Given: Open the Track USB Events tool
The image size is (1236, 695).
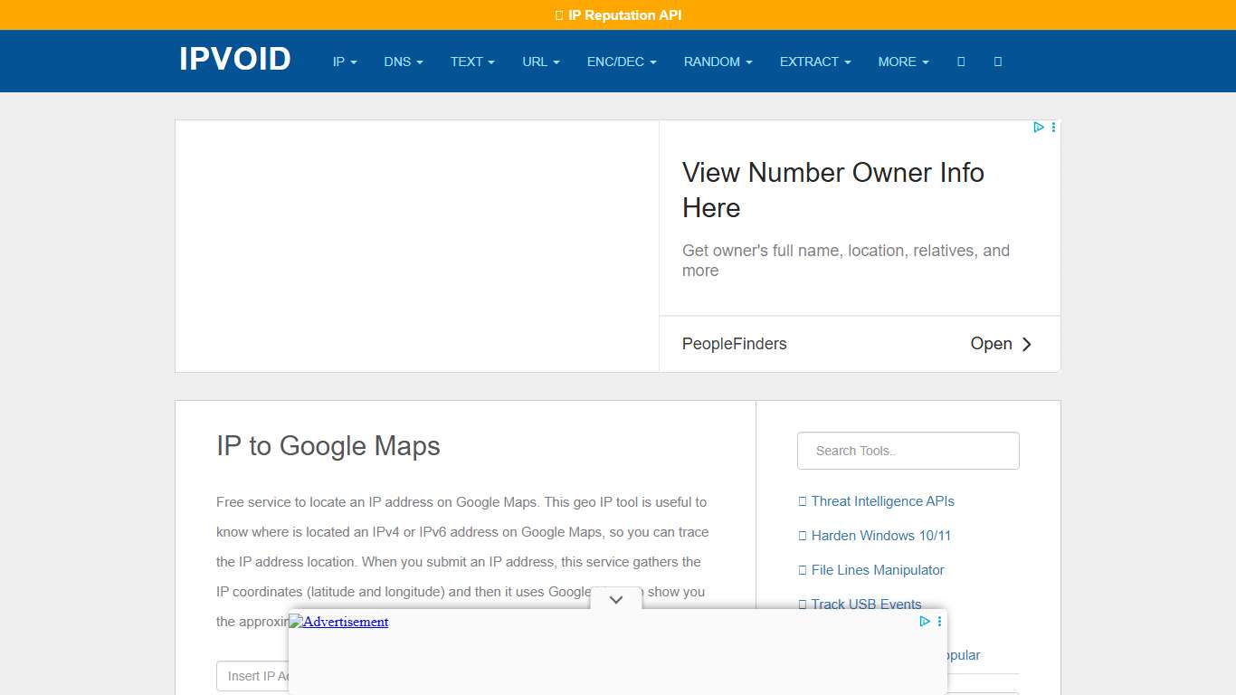Looking at the screenshot, I should pyautogui.click(x=866, y=604).
